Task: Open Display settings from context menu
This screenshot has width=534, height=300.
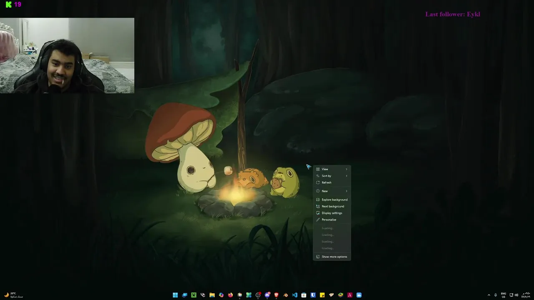Action: pos(332,213)
